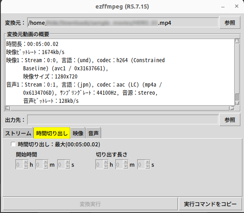Close the ezffmpeg window
244x213 pixels.
[237, 6]
